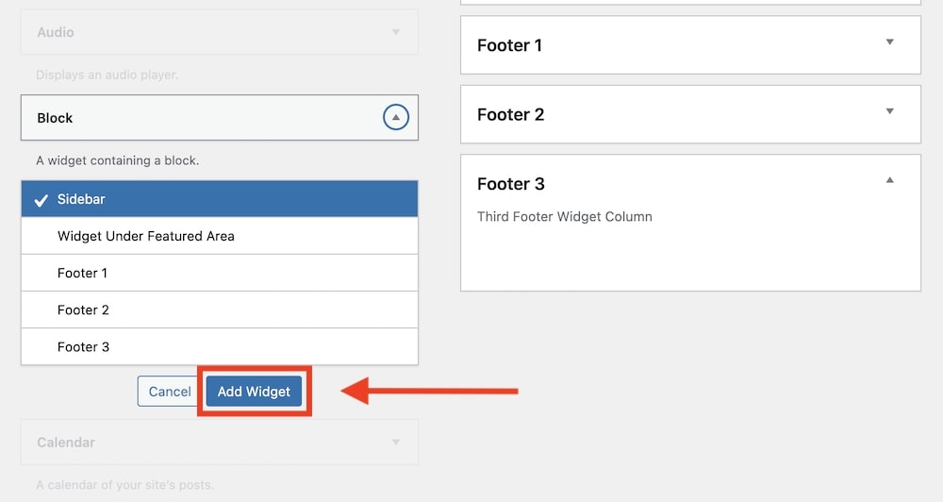943x502 pixels.
Task: Click the Add Widget button
Action: (x=254, y=392)
